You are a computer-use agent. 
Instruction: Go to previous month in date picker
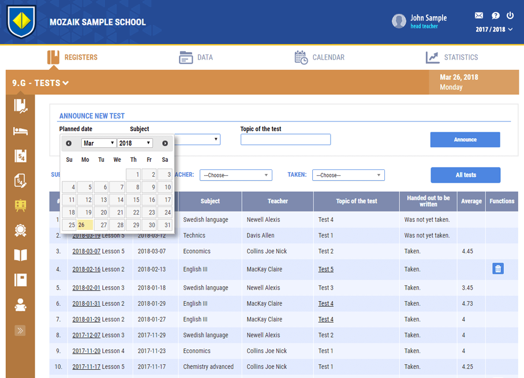pos(69,143)
